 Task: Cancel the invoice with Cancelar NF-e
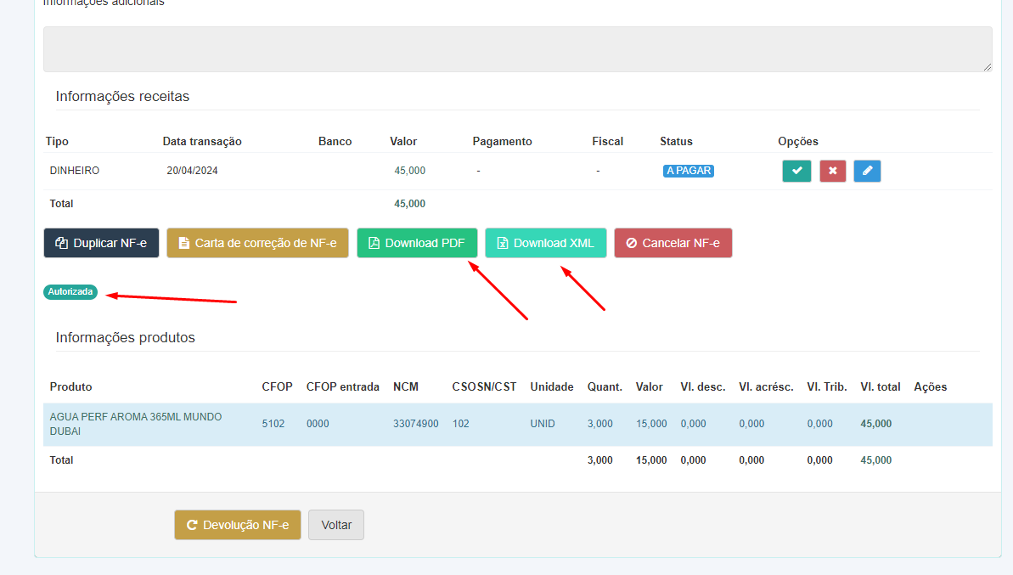pyautogui.click(x=673, y=243)
